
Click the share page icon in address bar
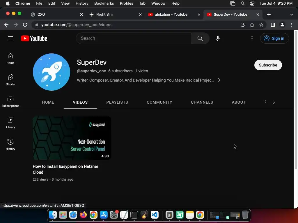[252, 25]
